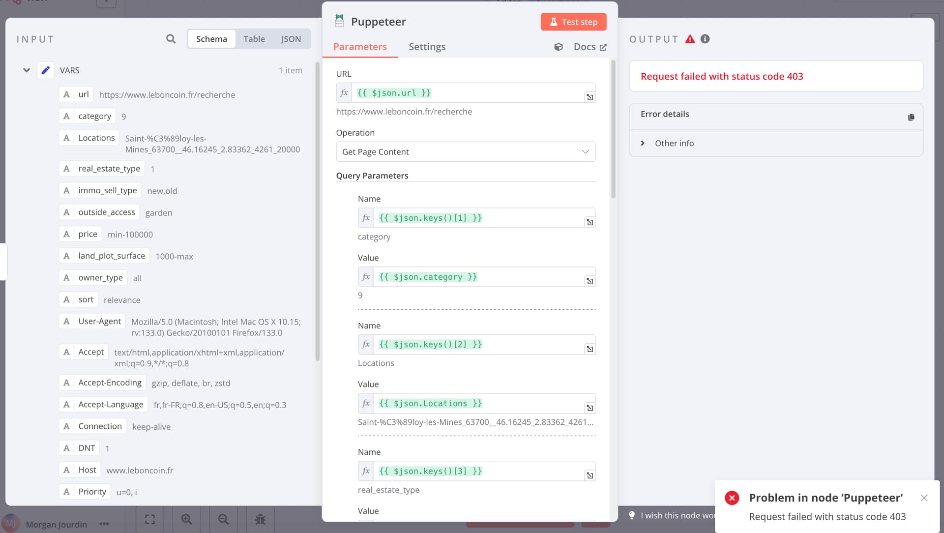Select the Locations schema field
The width and height of the screenshot is (944, 533).
pos(89,138)
